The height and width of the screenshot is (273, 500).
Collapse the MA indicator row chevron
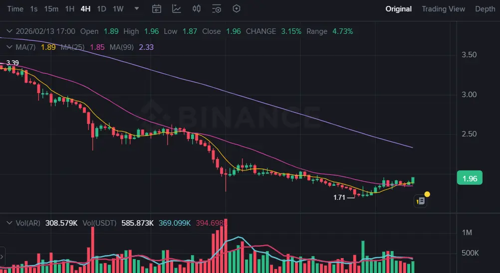(x=9, y=47)
